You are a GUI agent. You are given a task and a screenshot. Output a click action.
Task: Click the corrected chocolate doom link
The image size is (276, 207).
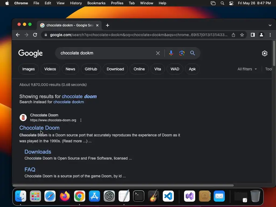pyautogui.click(x=79, y=96)
